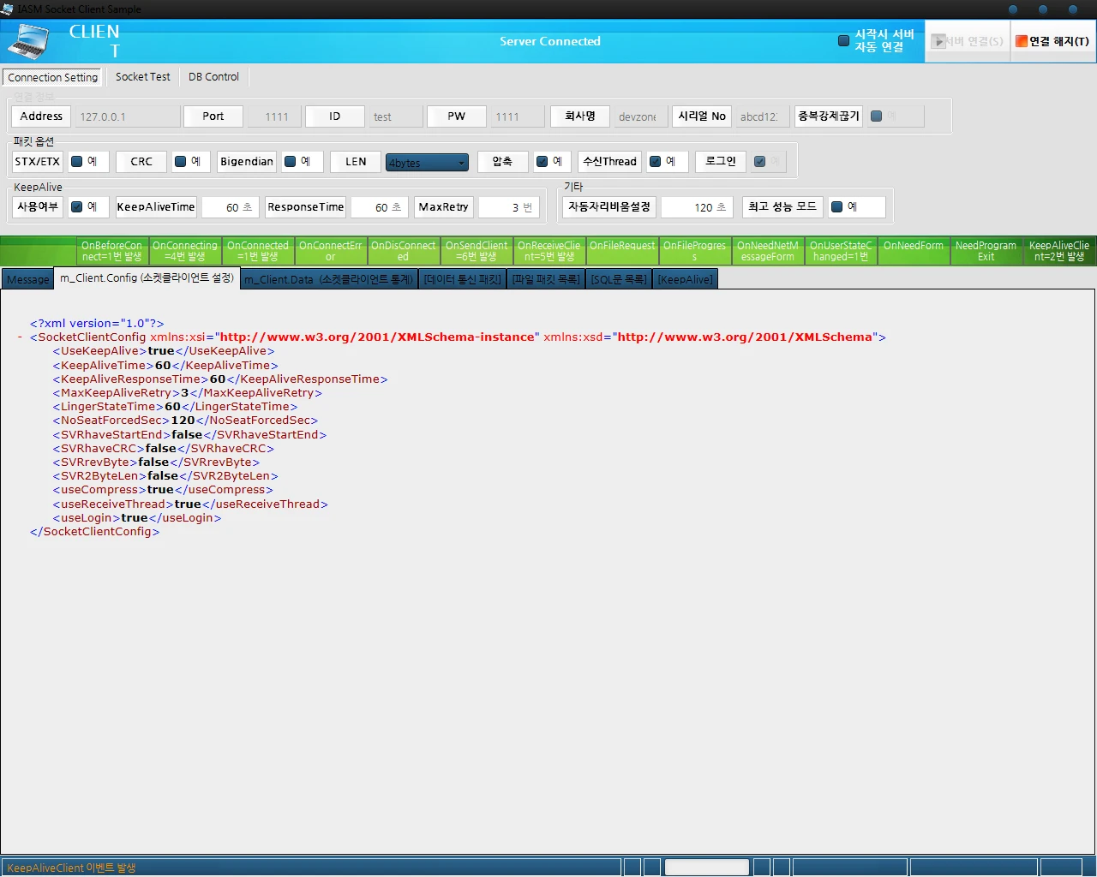Toggle the CRC checkbox
The height and width of the screenshot is (877, 1097).
(x=180, y=161)
